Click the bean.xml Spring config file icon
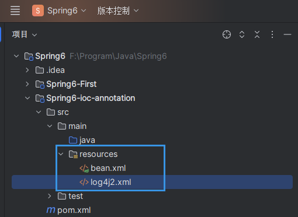This screenshot has height=217, width=298. 84,169
